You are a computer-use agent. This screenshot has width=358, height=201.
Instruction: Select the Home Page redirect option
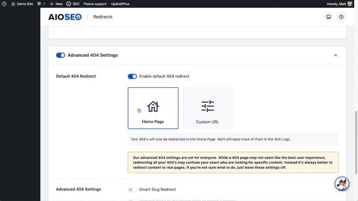click(153, 108)
